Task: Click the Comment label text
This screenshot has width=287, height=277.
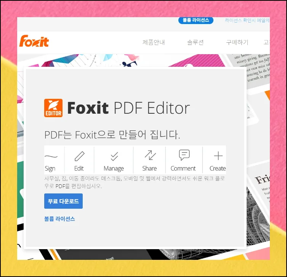Action: pyautogui.click(x=183, y=168)
